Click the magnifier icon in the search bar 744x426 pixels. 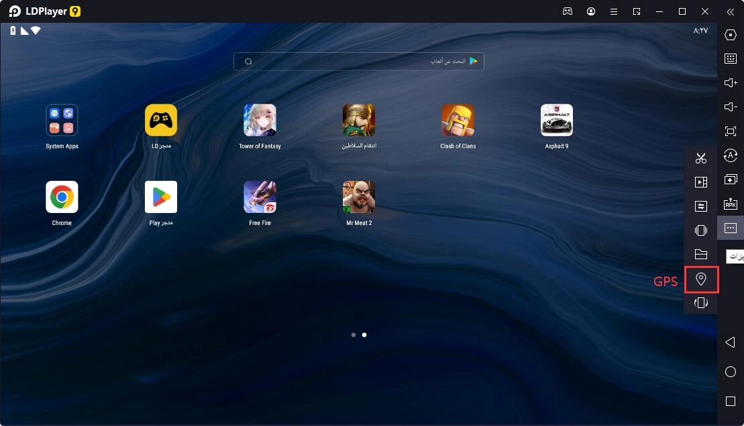(248, 62)
